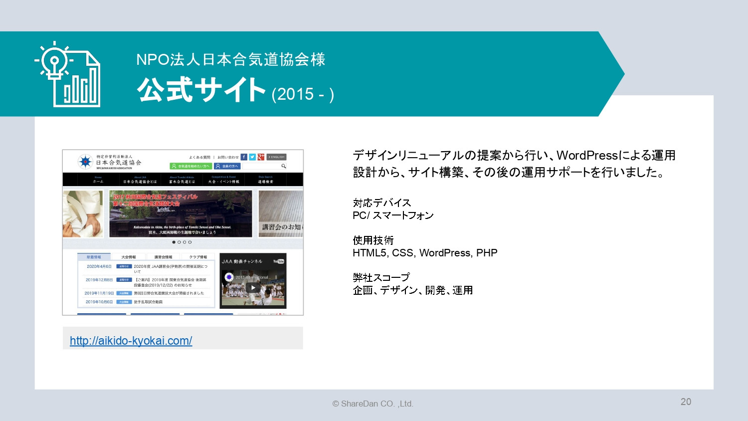Screen dimensions: 748x421
Task: Select the second carousel dot indicator
Action: tap(179, 242)
